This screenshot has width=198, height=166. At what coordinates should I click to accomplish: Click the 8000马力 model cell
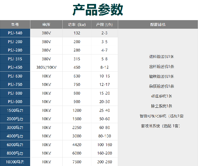coord(15,153)
